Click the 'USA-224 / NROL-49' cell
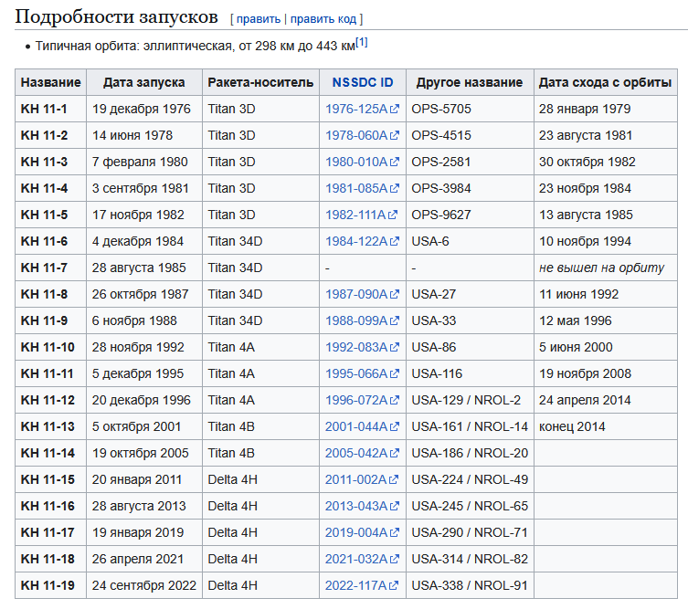Viewport: 688px width, 609px height. pos(470,479)
